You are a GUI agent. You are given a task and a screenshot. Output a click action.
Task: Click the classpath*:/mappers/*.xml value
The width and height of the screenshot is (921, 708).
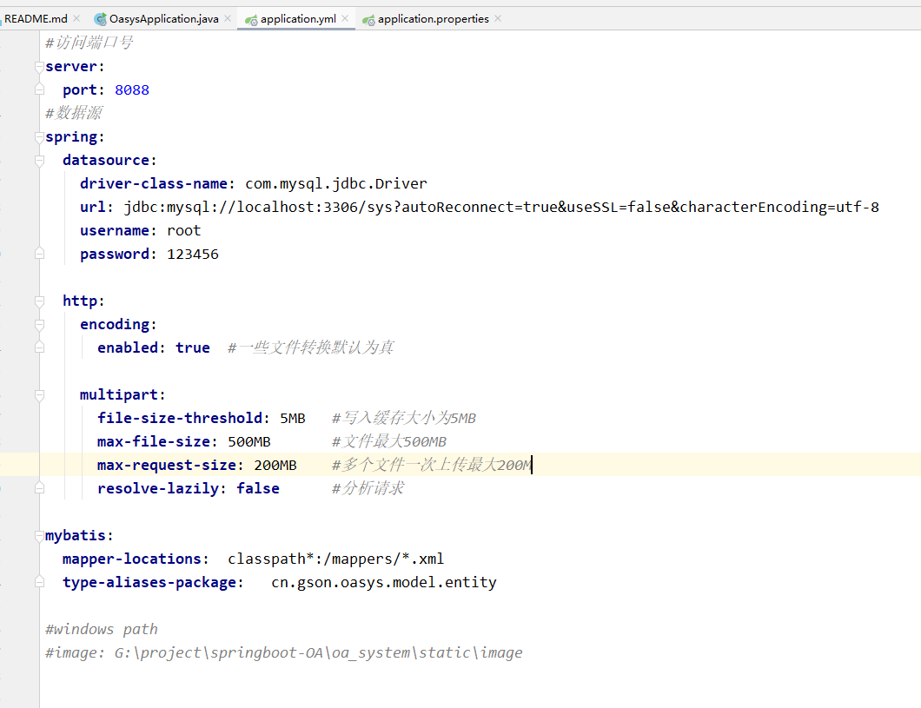pos(336,559)
